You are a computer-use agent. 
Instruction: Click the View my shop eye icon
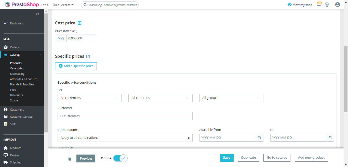(289, 5)
